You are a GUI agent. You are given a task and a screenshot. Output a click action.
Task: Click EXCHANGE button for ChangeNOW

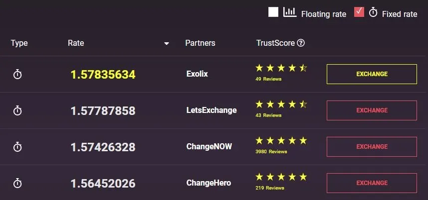(x=372, y=147)
